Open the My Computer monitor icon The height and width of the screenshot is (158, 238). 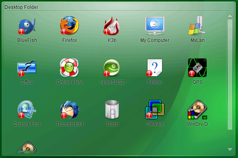pyautogui.click(x=154, y=26)
